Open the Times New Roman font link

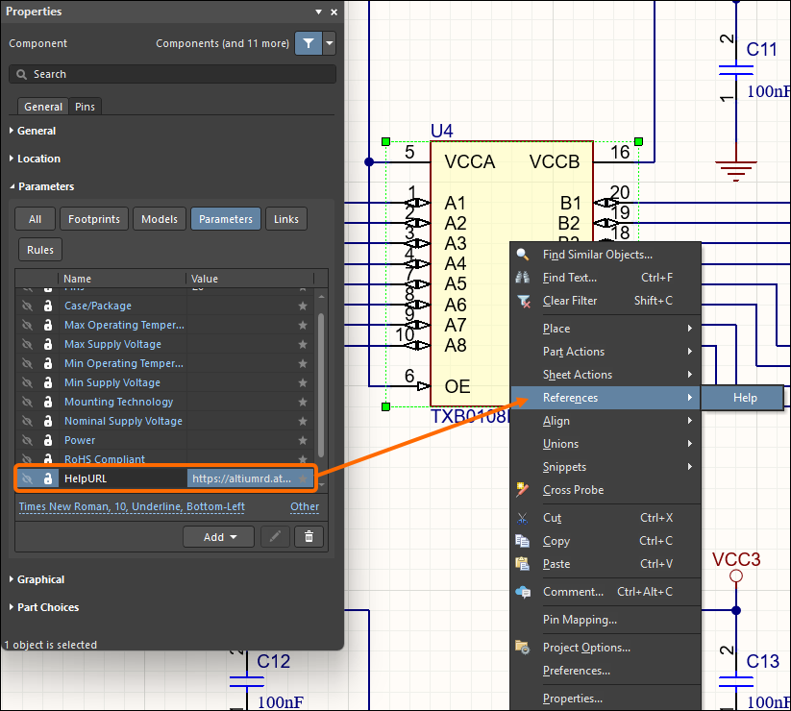[x=132, y=506]
